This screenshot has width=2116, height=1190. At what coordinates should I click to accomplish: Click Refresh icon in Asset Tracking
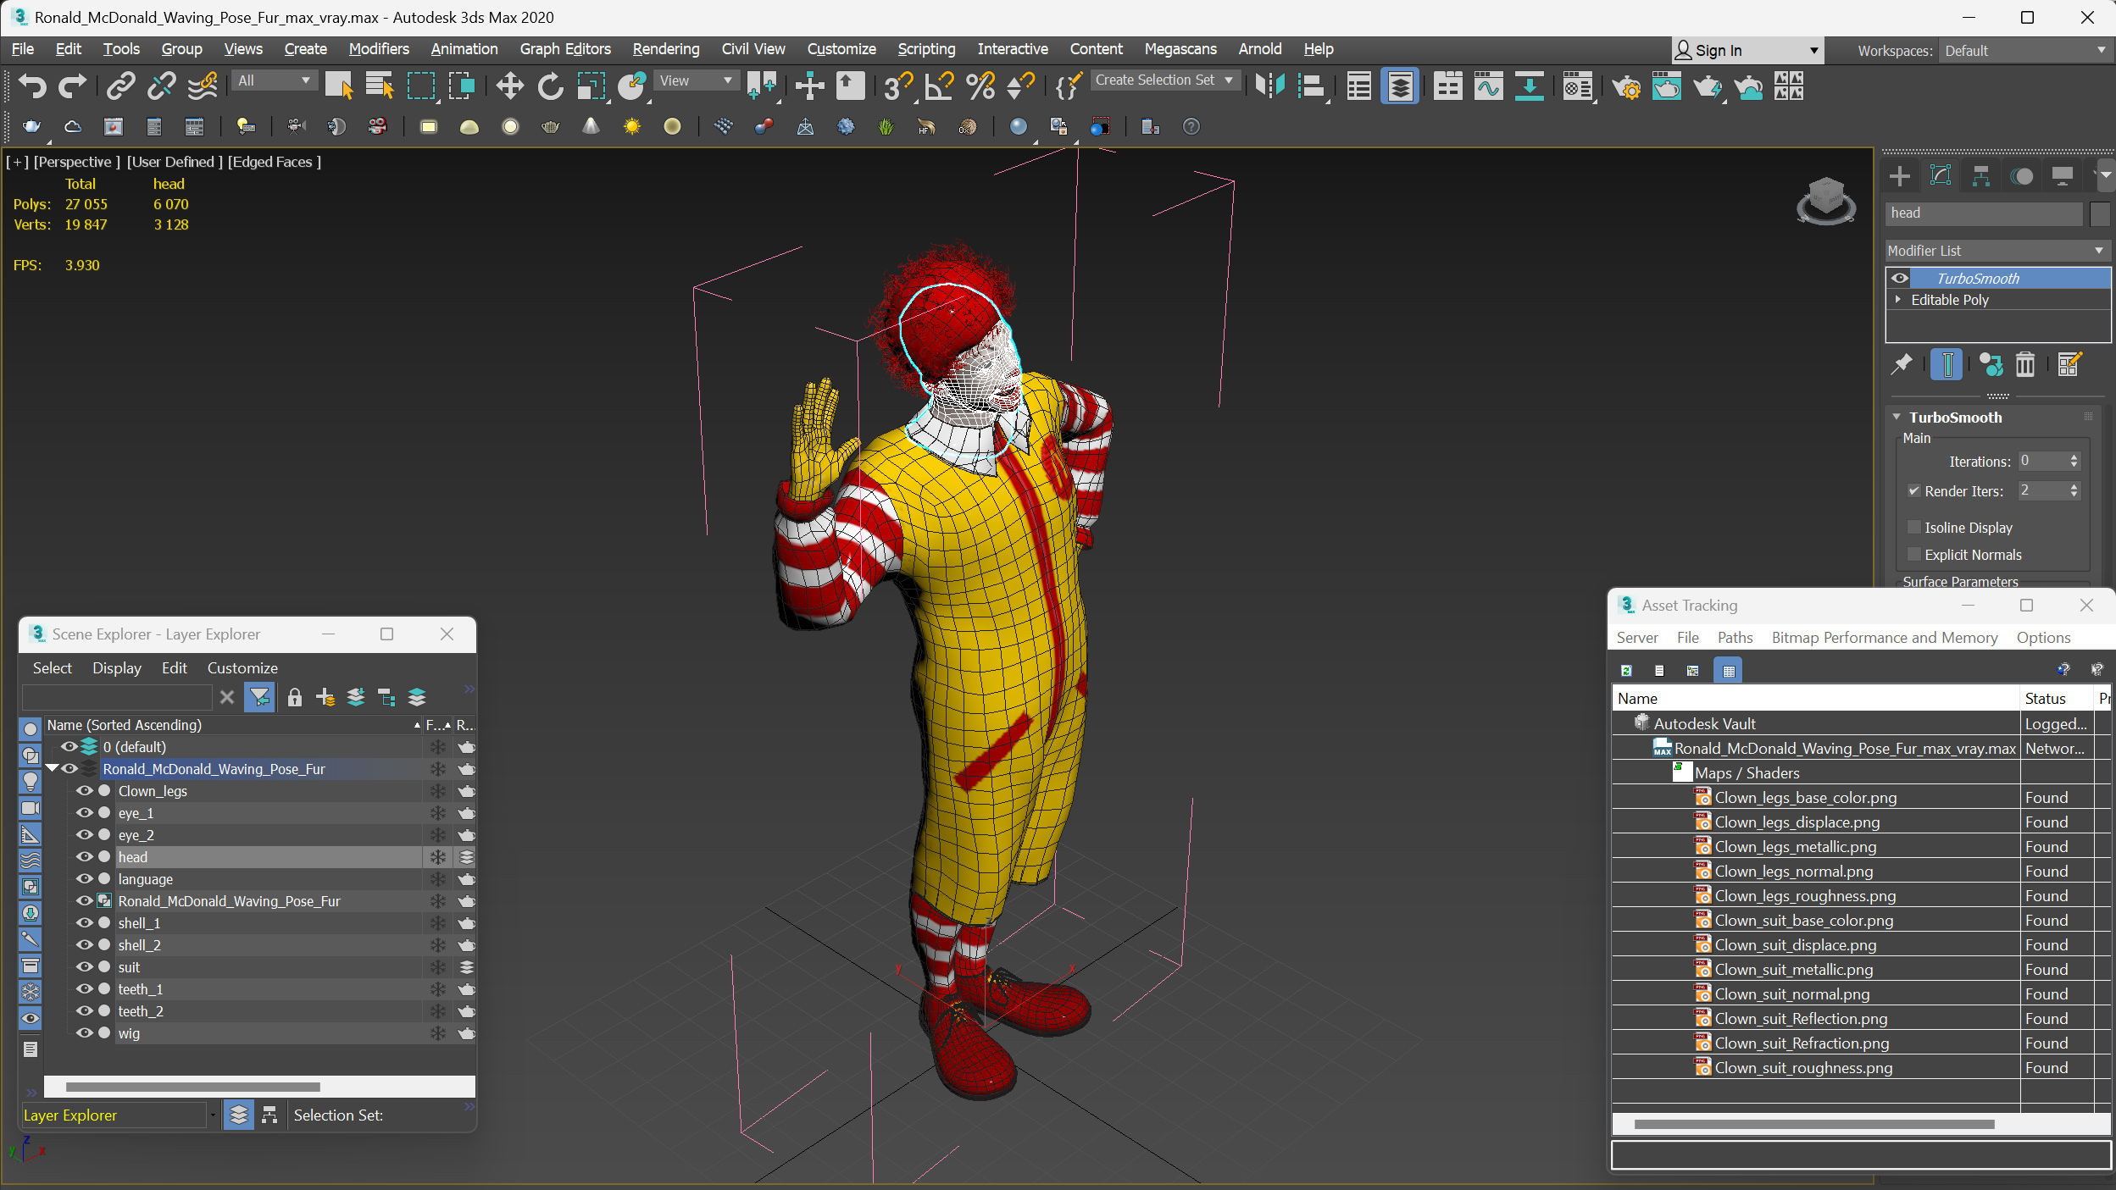coord(1626,670)
